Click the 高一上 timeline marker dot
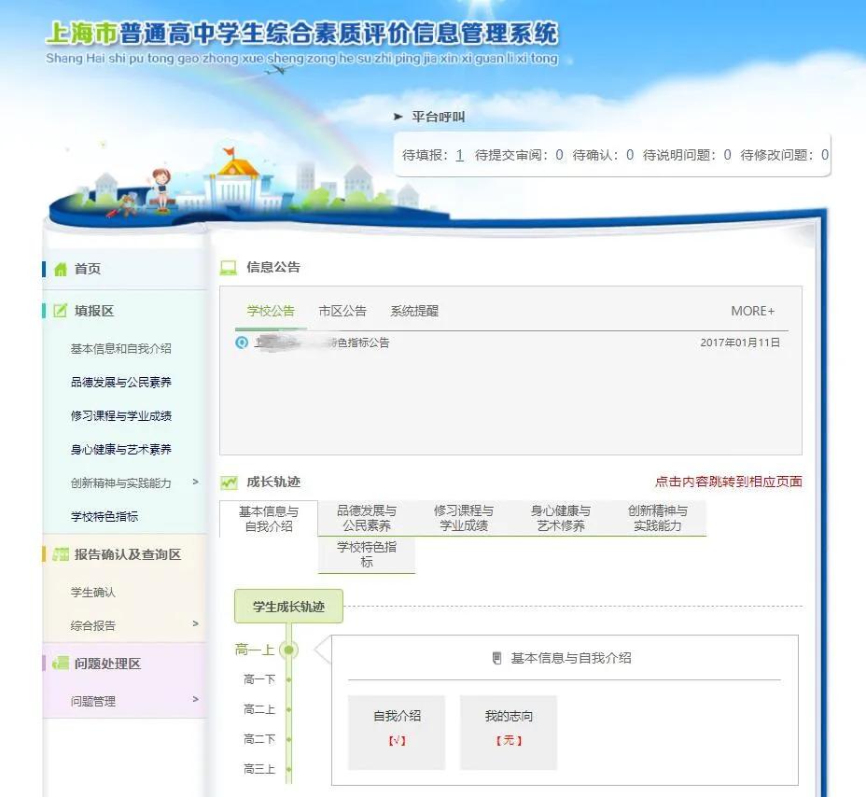The height and width of the screenshot is (797, 866). [287, 650]
